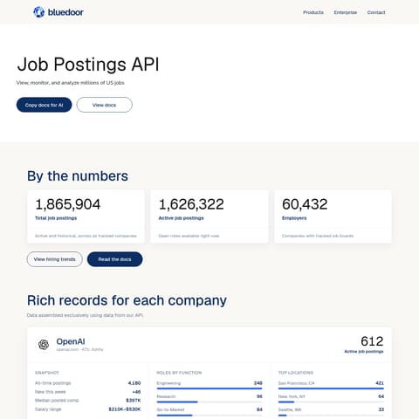Screen dimensions: 419x419
Task: Click the Total job postings label
Action: (x=56, y=218)
